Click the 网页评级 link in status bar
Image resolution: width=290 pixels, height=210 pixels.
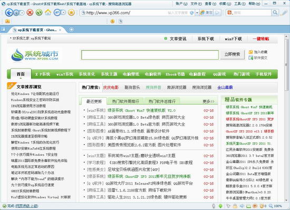coord(26,206)
